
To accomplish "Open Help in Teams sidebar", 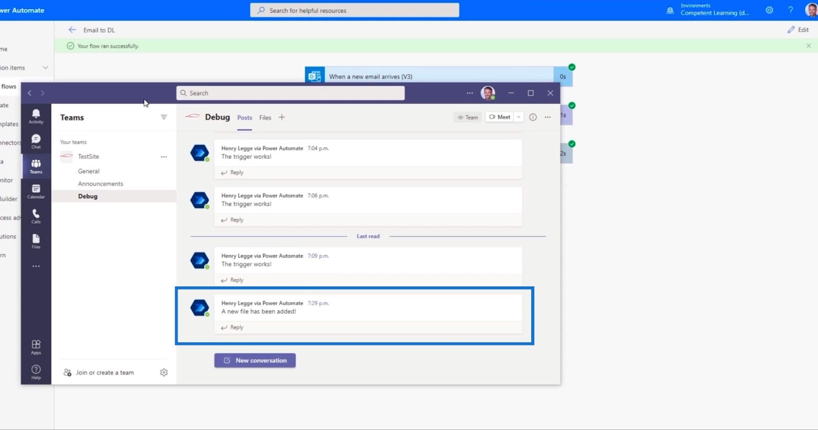I will pos(36,372).
